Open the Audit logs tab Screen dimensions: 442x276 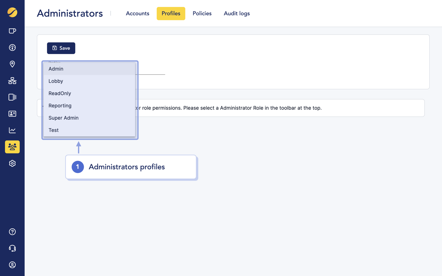point(237,13)
